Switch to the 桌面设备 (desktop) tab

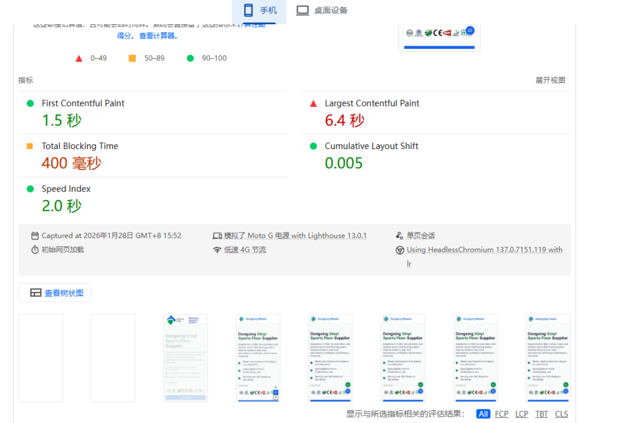click(322, 11)
